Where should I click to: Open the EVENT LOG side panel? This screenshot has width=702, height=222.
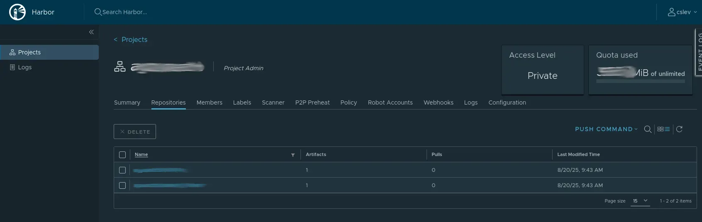[699, 52]
